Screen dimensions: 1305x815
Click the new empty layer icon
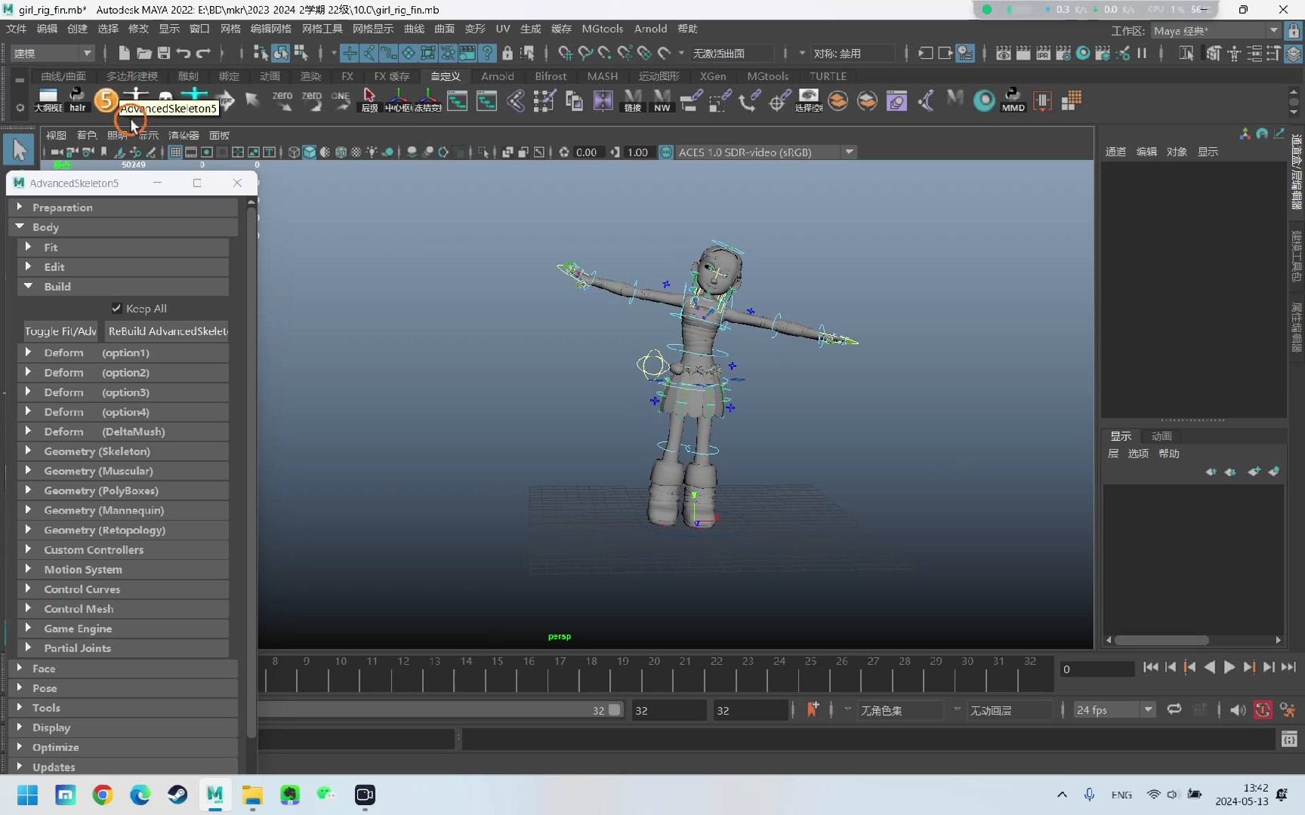click(x=1254, y=472)
